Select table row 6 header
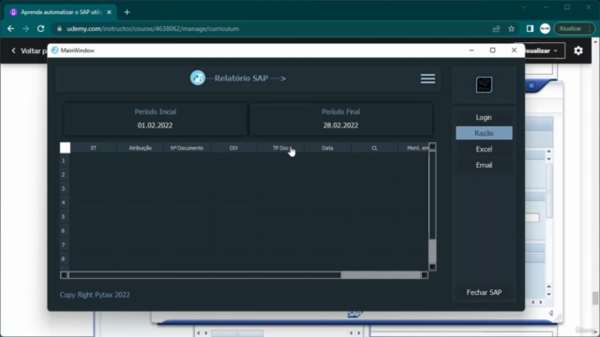Screen dimensions: 600x337 pyautogui.click(x=64, y=231)
